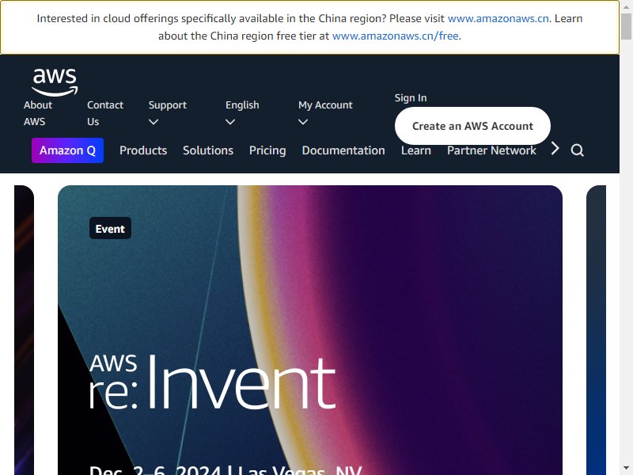
Task: Click Create an AWS Account button
Action: coord(472,126)
